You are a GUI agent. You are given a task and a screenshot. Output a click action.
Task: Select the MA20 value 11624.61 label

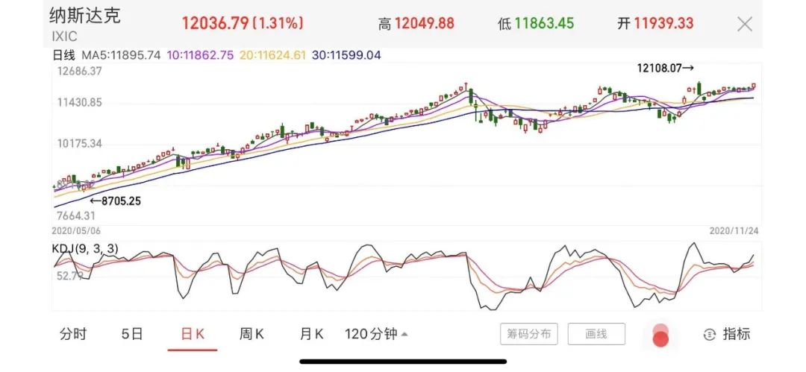(272, 54)
